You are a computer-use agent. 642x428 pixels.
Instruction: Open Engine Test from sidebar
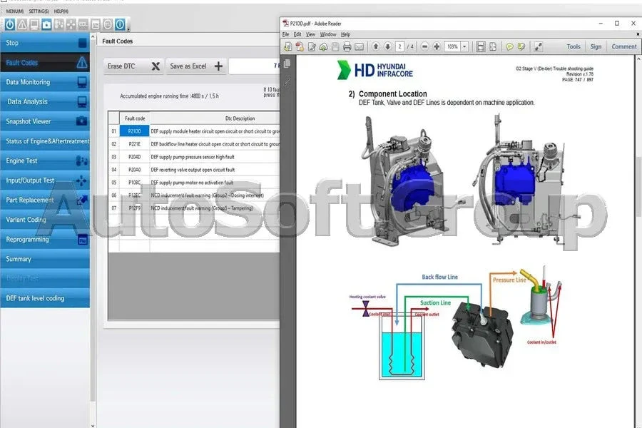(45, 160)
